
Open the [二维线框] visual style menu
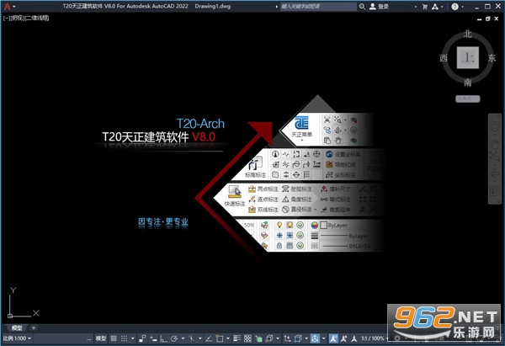[x=37, y=18]
